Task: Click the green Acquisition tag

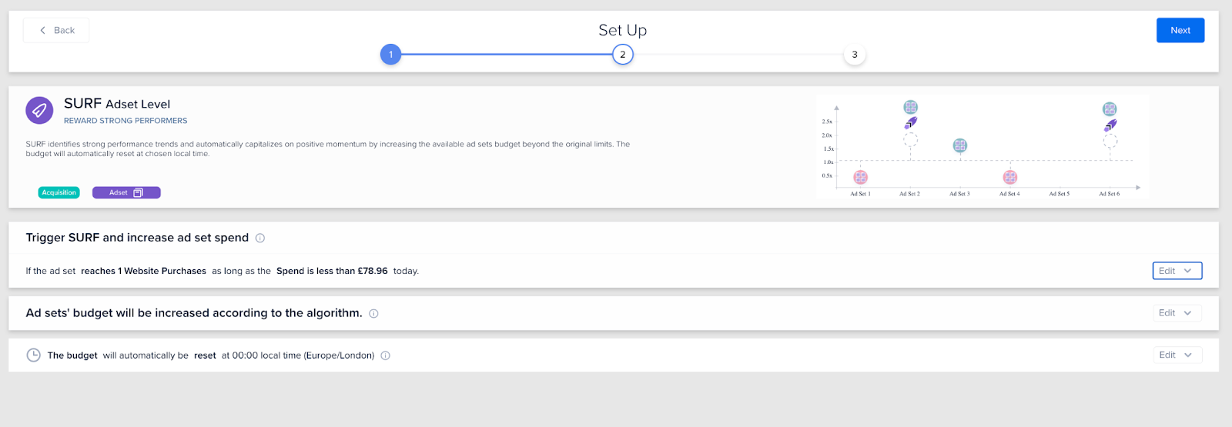Action: pyautogui.click(x=59, y=193)
